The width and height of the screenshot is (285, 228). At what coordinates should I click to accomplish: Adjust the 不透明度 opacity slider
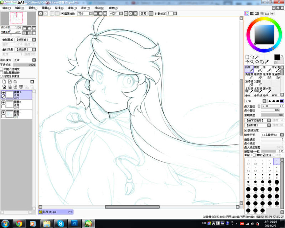[25, 65]
